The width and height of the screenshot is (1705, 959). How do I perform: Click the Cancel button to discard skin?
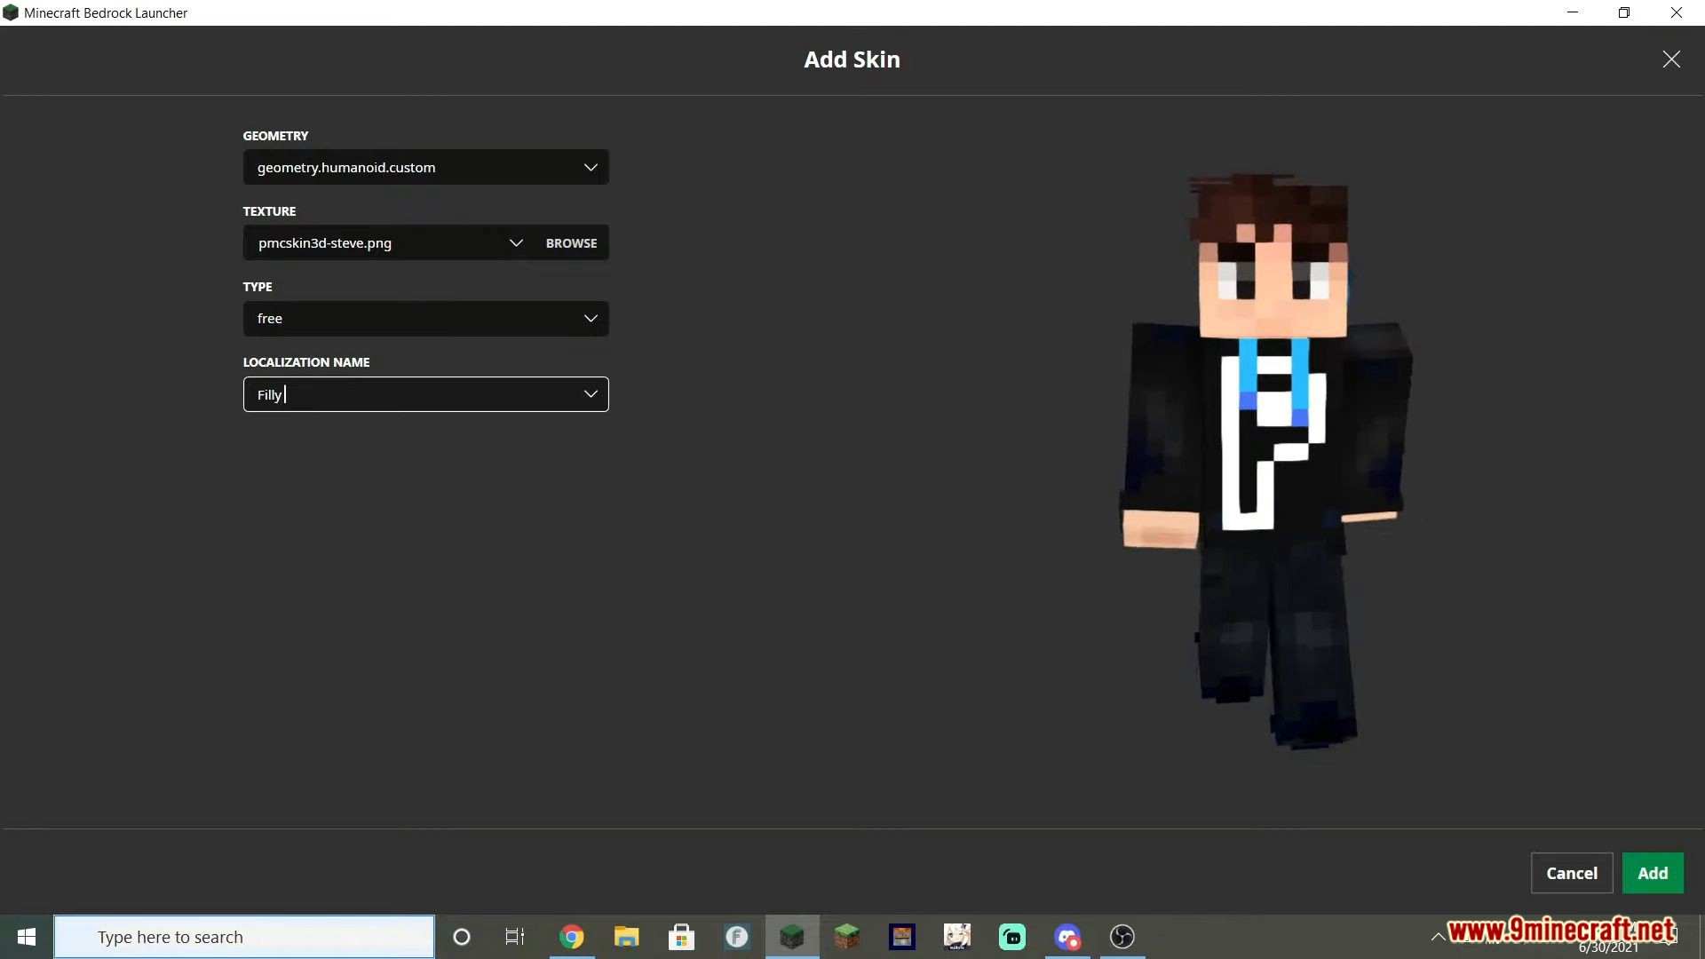click(x=1572, y=872)
